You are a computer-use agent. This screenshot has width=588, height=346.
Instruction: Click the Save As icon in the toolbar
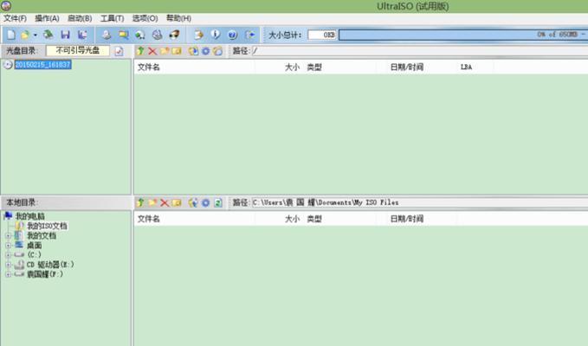(x=82, y=35)
